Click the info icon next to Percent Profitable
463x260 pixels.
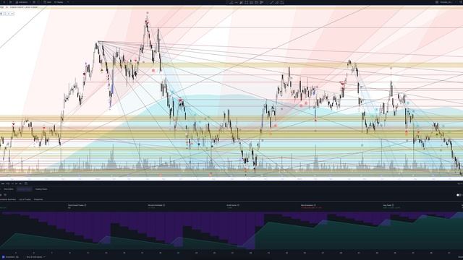coord(164,205)
